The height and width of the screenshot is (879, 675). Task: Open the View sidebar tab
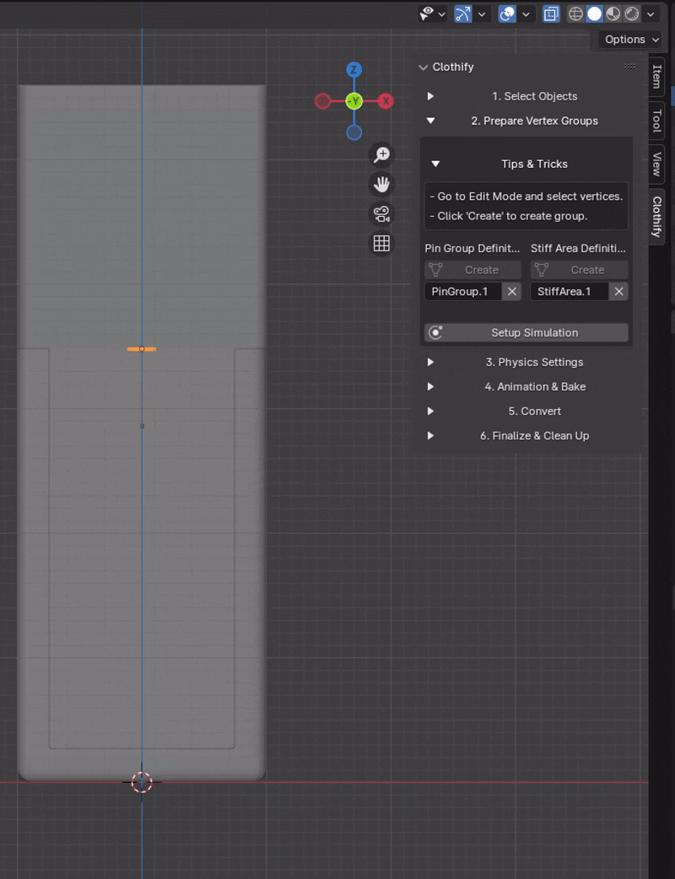[x=656, y=164]
